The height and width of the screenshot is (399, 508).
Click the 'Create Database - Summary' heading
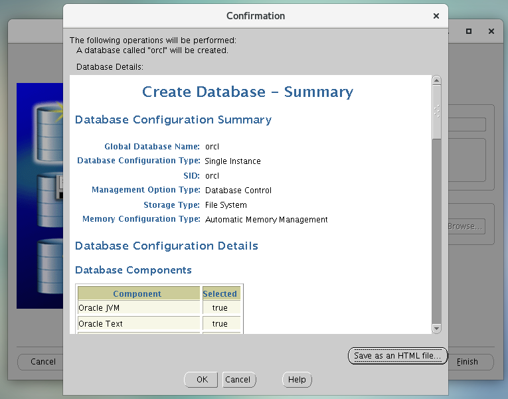pos(248,92)
